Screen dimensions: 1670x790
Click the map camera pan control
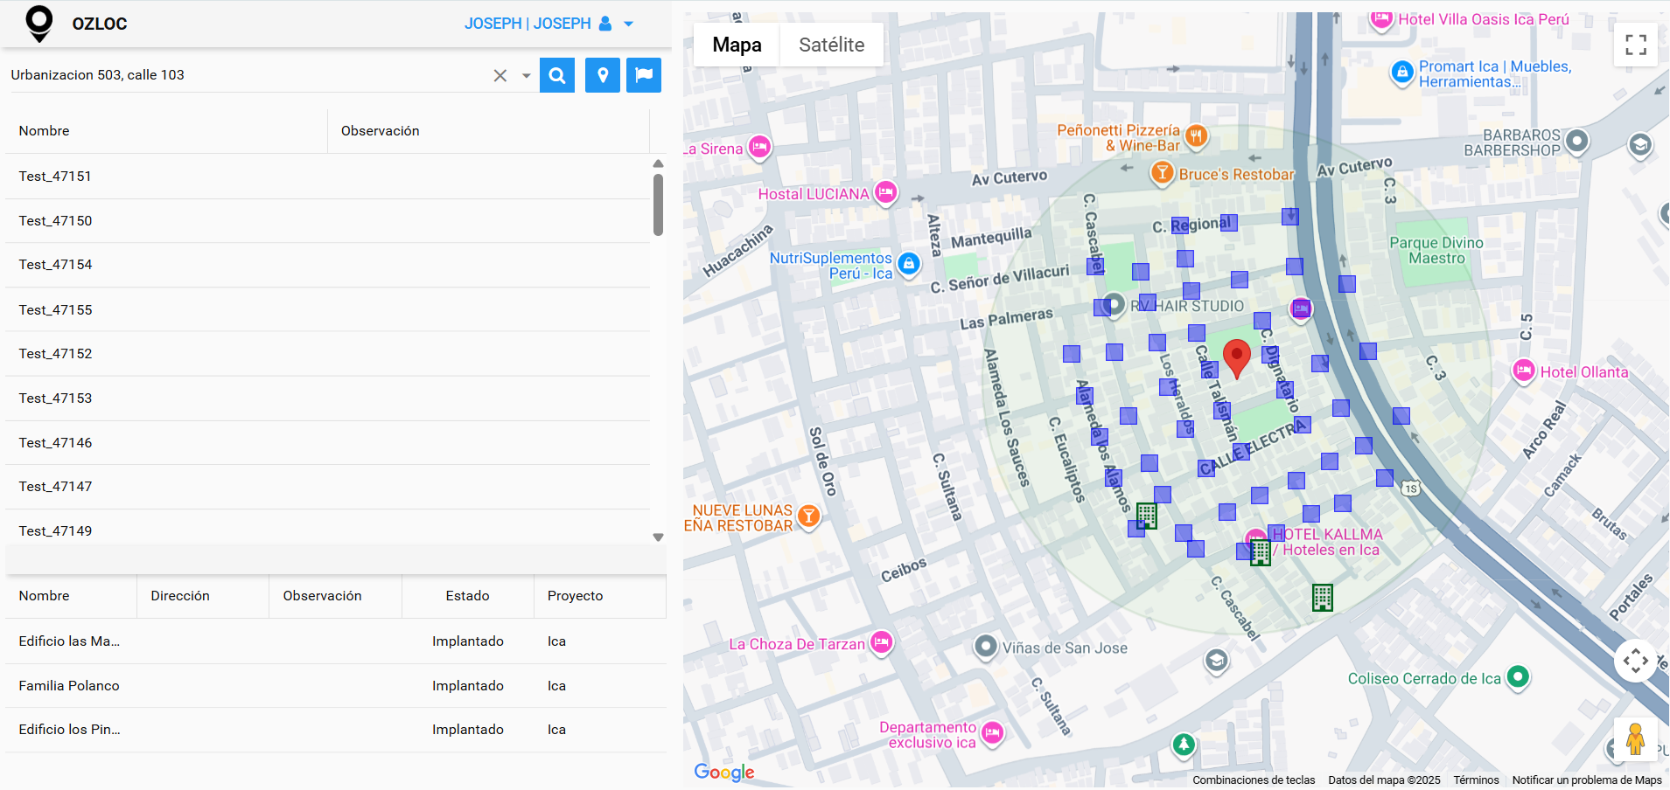[x=1636, y=661]
